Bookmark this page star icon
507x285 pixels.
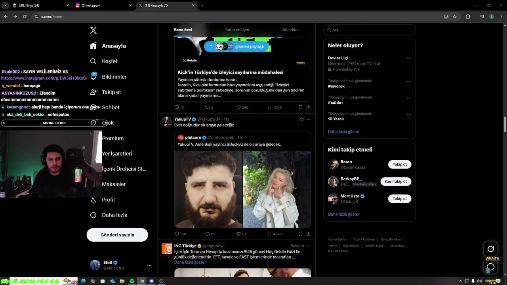[x=455, y=17]
